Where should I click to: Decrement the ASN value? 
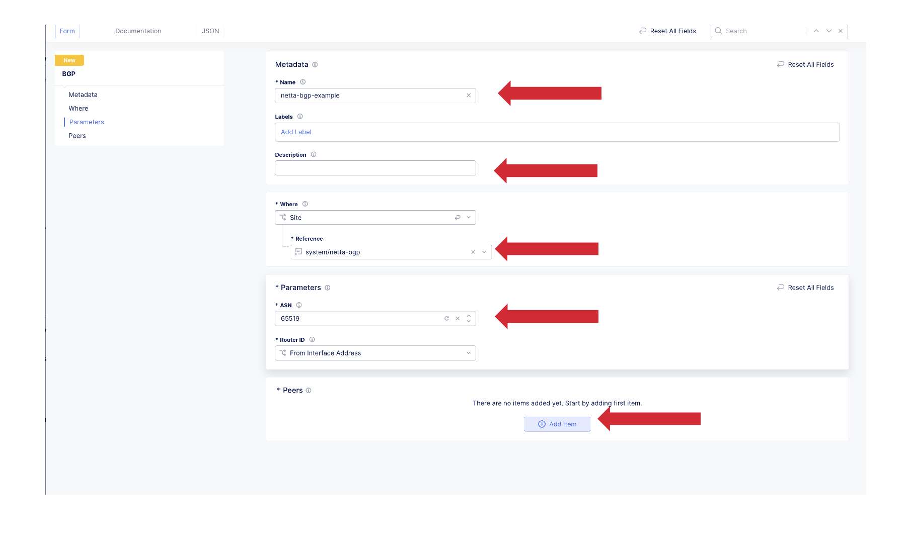tap(469, 321)
